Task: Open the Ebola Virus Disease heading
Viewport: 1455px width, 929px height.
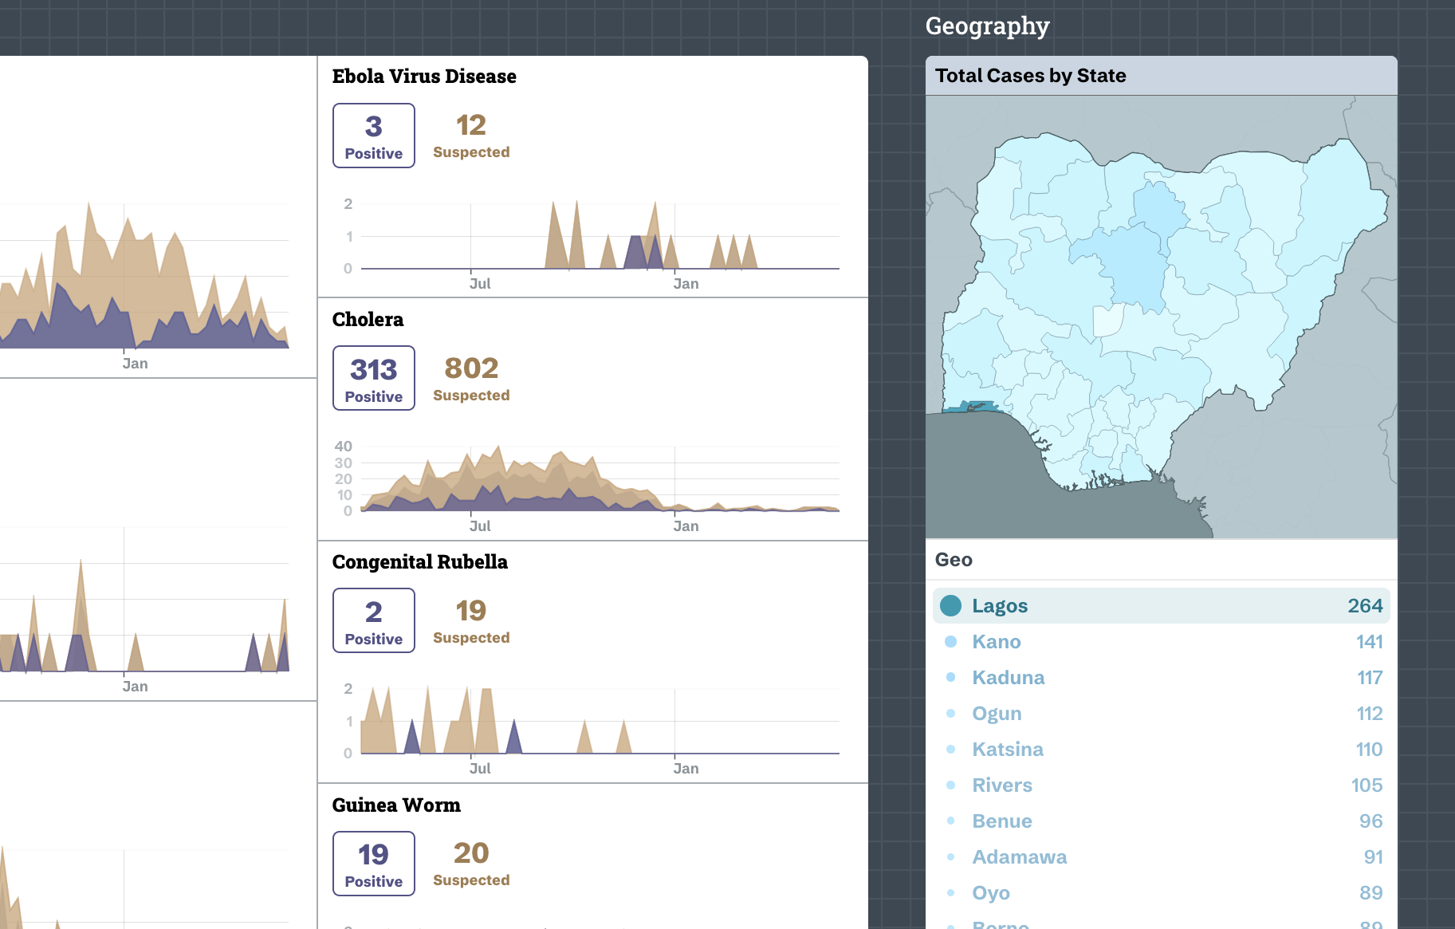Action: pos(424,77)
